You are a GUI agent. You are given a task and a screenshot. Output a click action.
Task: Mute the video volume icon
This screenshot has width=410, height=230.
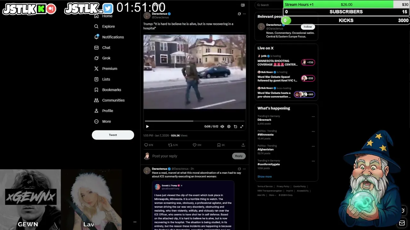coord(222,126)
